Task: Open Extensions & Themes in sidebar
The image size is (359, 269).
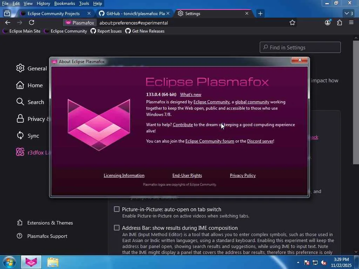Action: 45,223
